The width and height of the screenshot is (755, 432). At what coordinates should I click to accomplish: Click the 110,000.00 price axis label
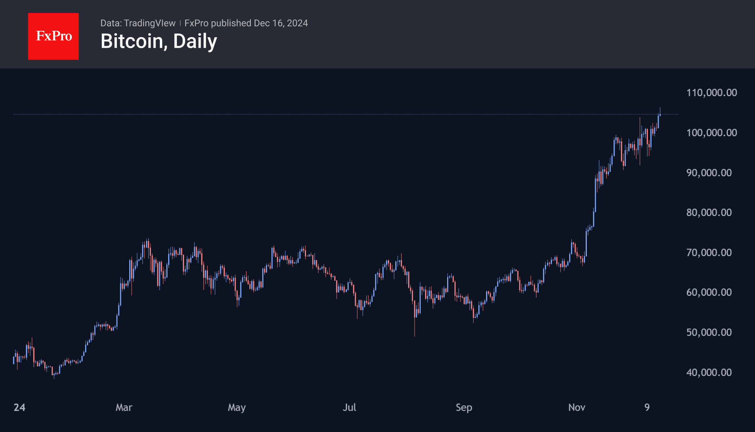pos(711,93)
